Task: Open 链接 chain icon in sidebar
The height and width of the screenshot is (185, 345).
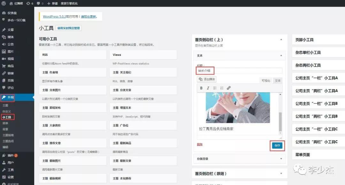Action: click(4, 73)
